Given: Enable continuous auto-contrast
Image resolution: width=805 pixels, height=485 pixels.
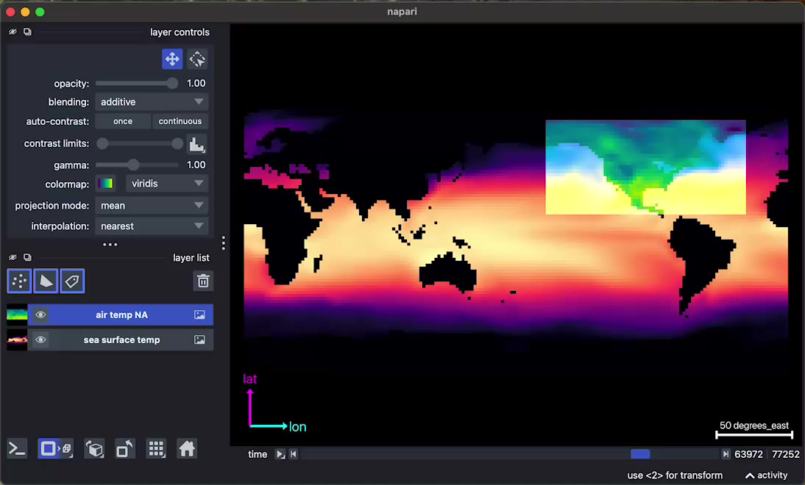Looking at the screenshot, I should 180,121.
